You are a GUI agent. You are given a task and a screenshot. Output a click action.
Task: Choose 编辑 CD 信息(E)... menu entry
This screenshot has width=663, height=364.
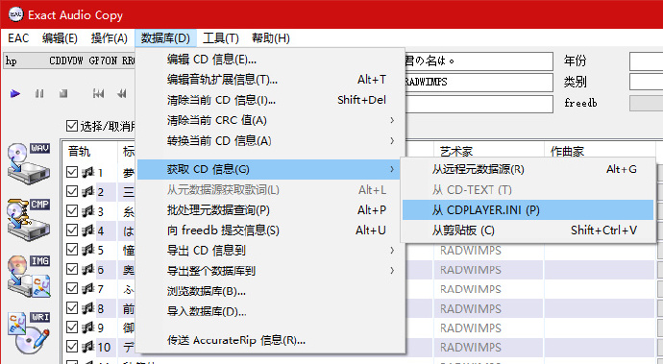(x=269, y=60)
